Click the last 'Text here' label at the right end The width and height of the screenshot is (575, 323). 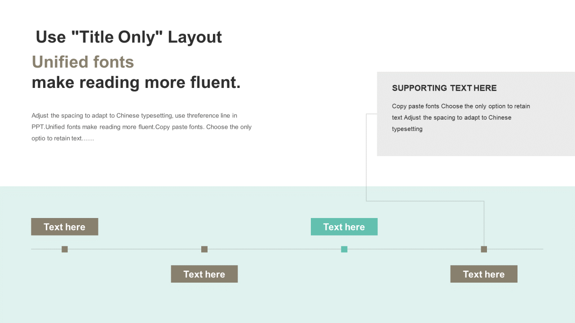pos(484,274)
